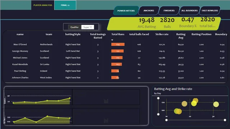Click the West Indies team cell

tap(46, 77)
